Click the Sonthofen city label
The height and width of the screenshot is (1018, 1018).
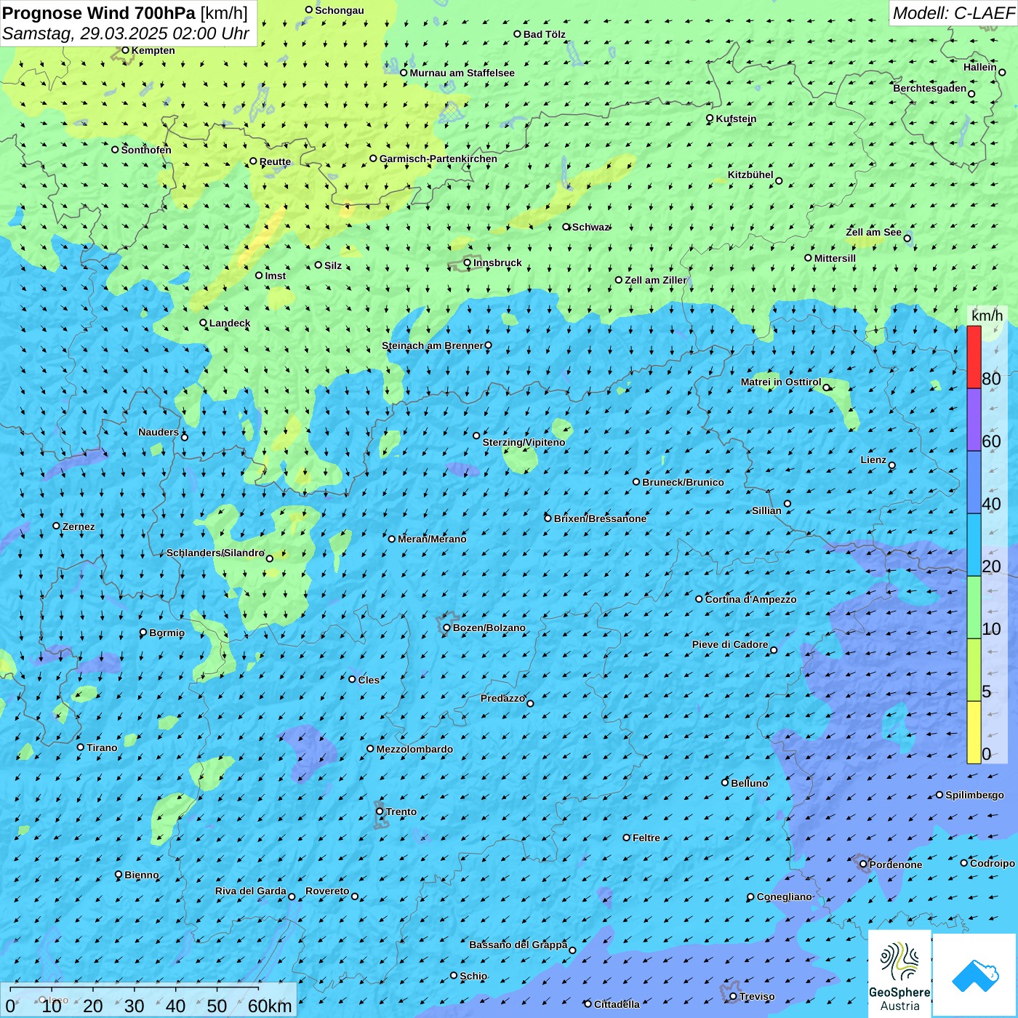tap(146, 150)
